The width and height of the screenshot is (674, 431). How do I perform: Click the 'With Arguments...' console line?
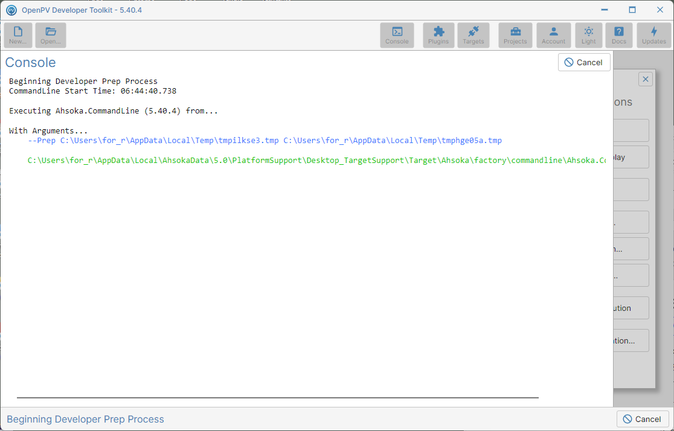tap(48, 130)
